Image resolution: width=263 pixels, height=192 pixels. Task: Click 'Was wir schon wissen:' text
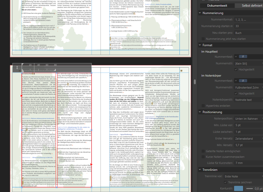click(x=29, y=10)
